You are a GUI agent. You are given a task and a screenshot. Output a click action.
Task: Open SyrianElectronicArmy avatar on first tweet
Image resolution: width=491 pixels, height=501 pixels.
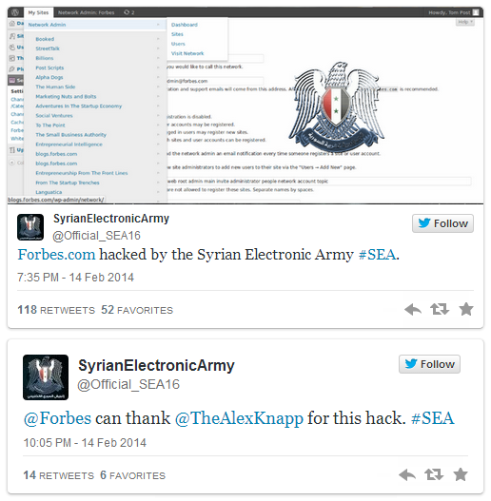point(30,227)
